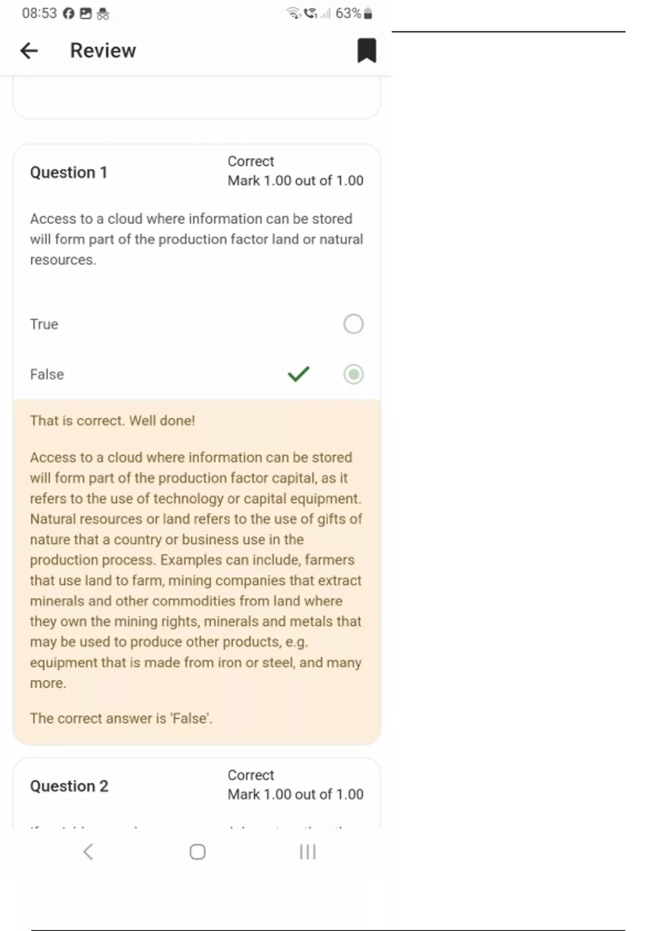Tap the False answer label
Image resolution: width=657 pixels, height=931 pixels.
coord(47,375)
